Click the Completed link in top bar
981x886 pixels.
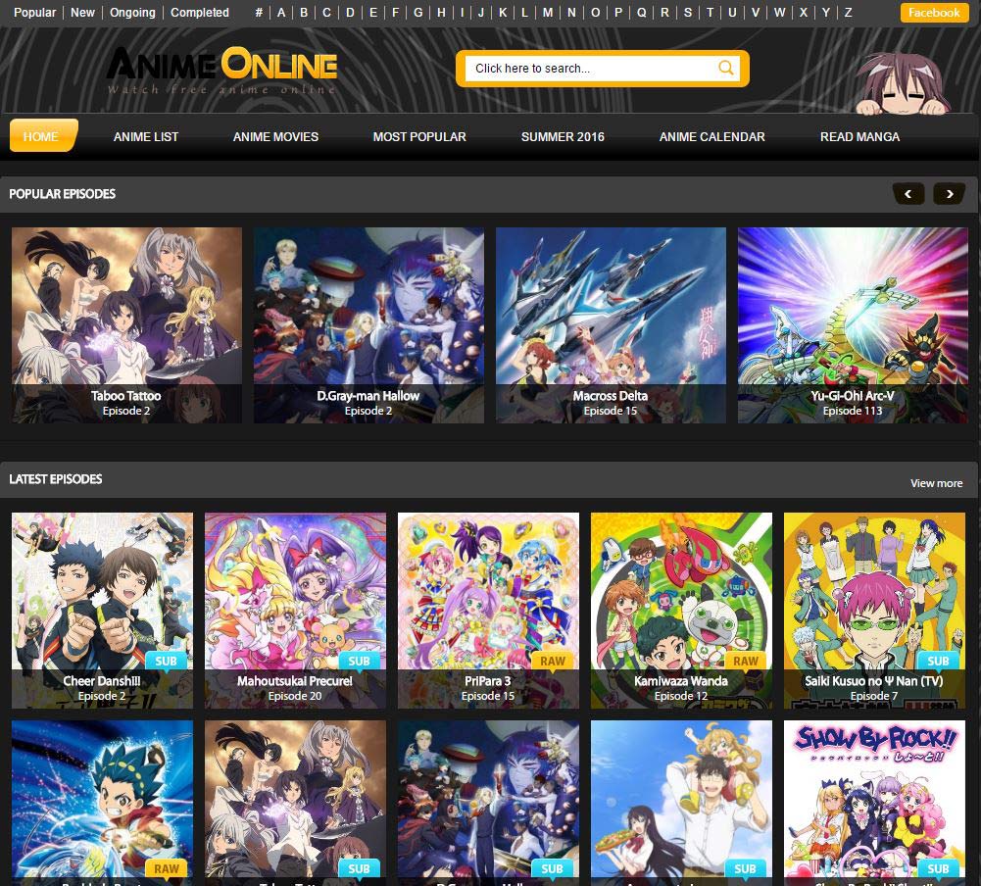200,13
